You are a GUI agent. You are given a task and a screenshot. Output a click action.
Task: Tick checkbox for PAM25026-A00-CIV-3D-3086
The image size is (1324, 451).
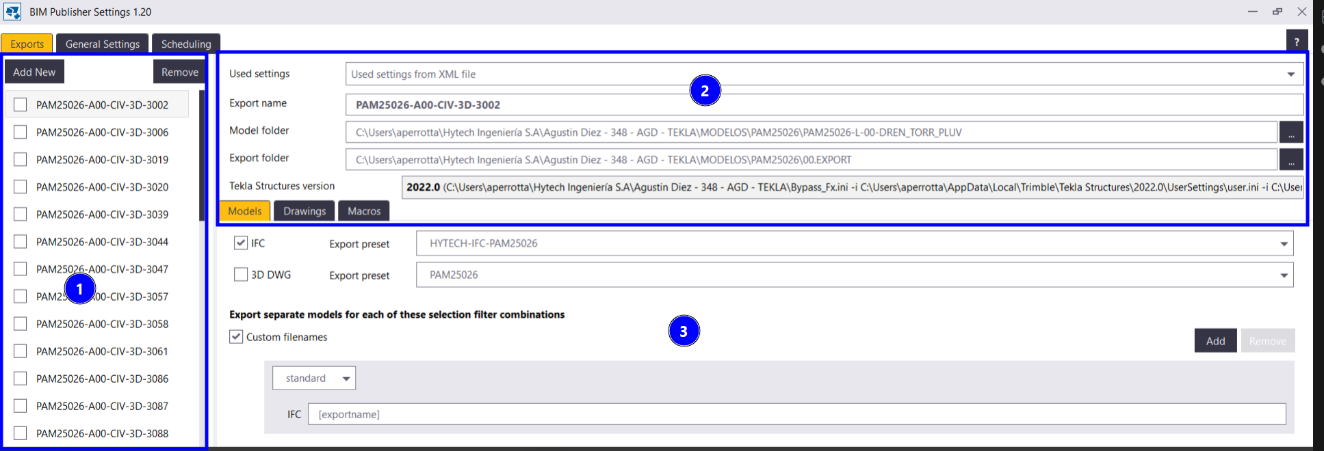click(21, 378)
